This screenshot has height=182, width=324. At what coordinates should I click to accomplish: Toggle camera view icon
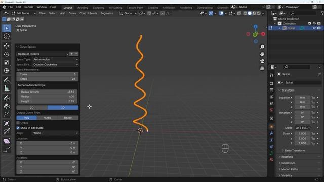click(x=262, y=61)
